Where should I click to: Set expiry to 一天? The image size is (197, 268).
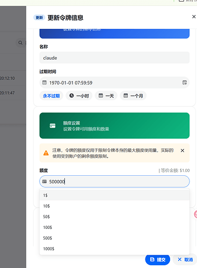tap(106, 96)
